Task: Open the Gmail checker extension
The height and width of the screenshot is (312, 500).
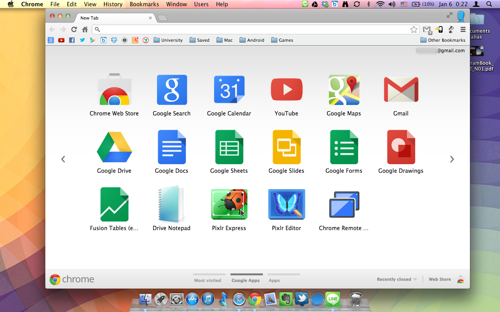Action: (427, 30)
